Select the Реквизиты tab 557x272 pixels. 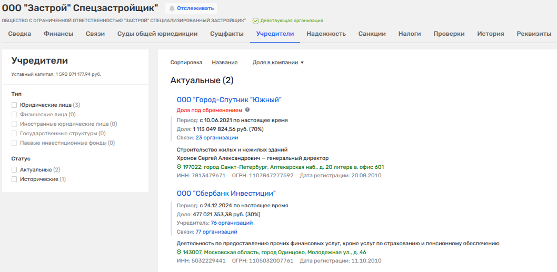[x=534, y=34]
